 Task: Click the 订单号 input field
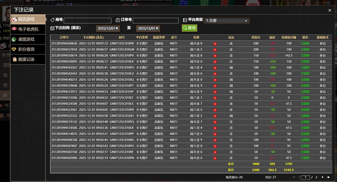tap(156, 20)
